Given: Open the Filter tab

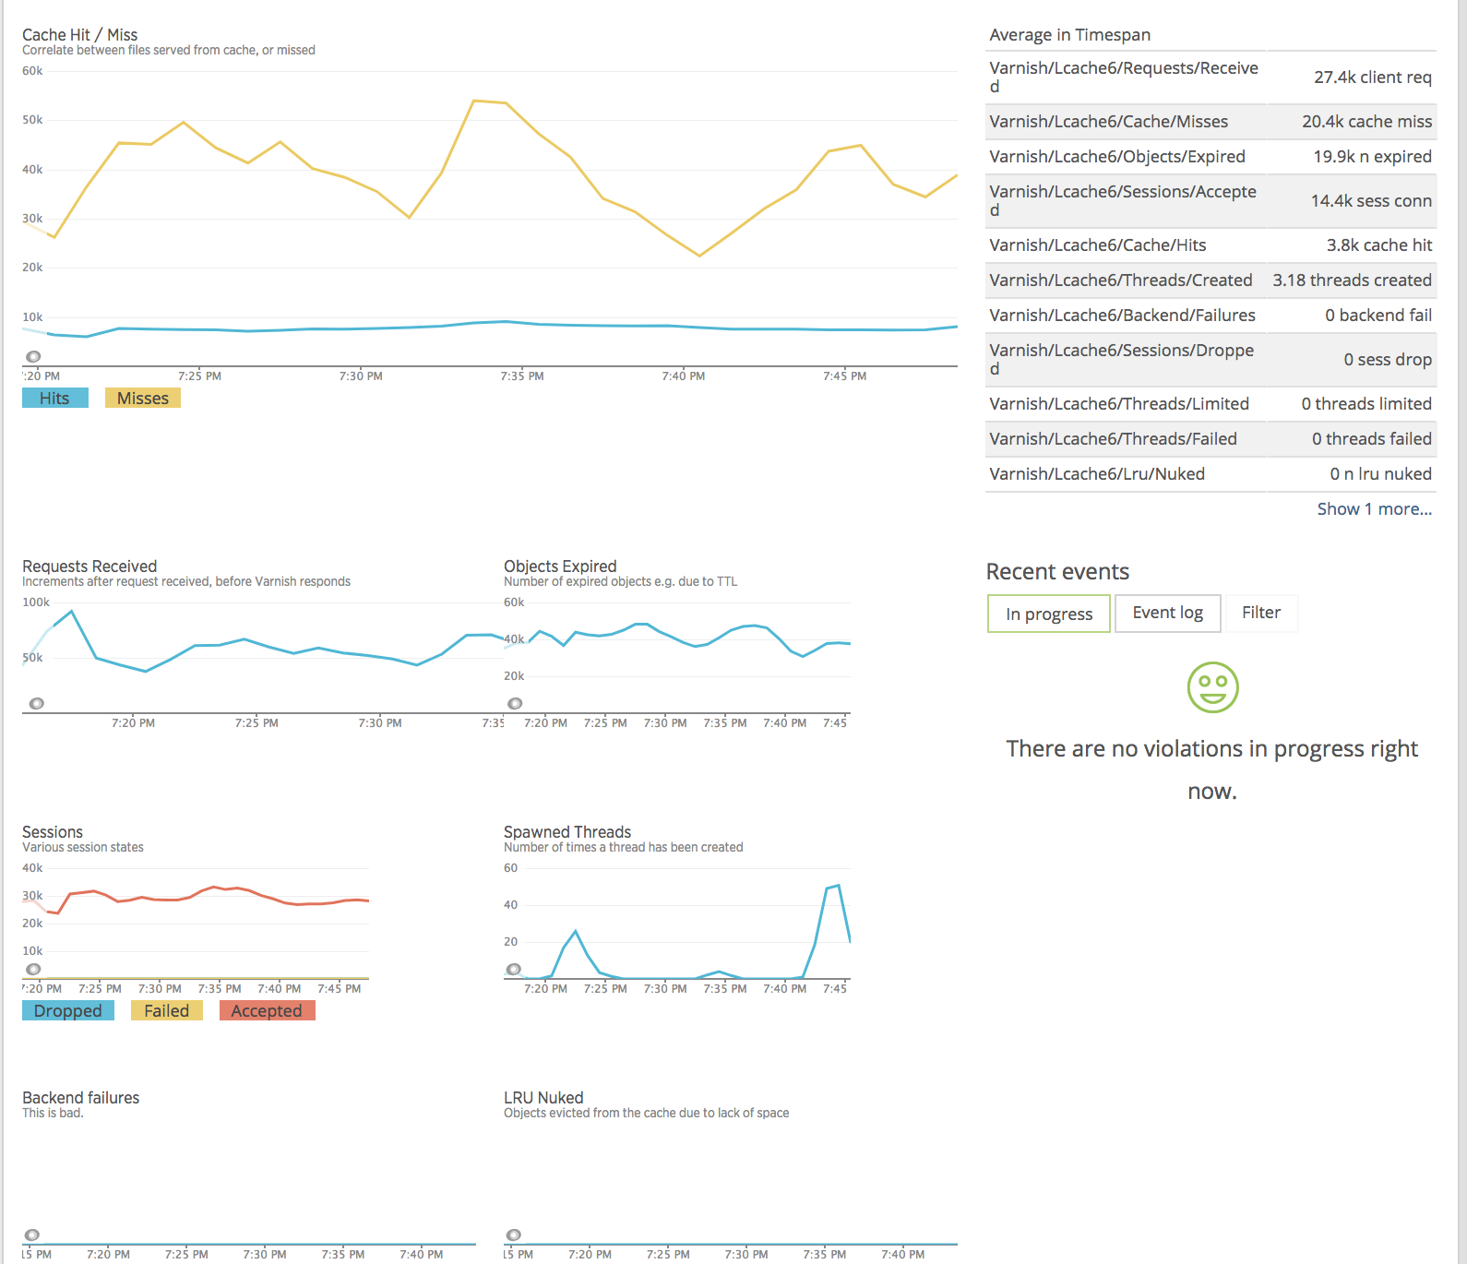Looking at the screenshot, I should point(1261,614).
